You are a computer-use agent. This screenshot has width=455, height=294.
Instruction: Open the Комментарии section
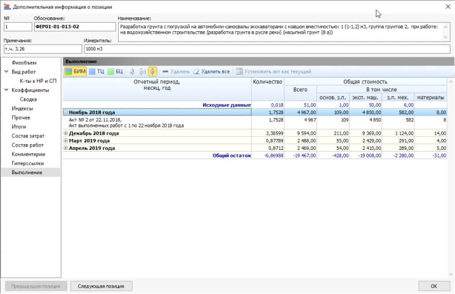[x=28, y=154]
